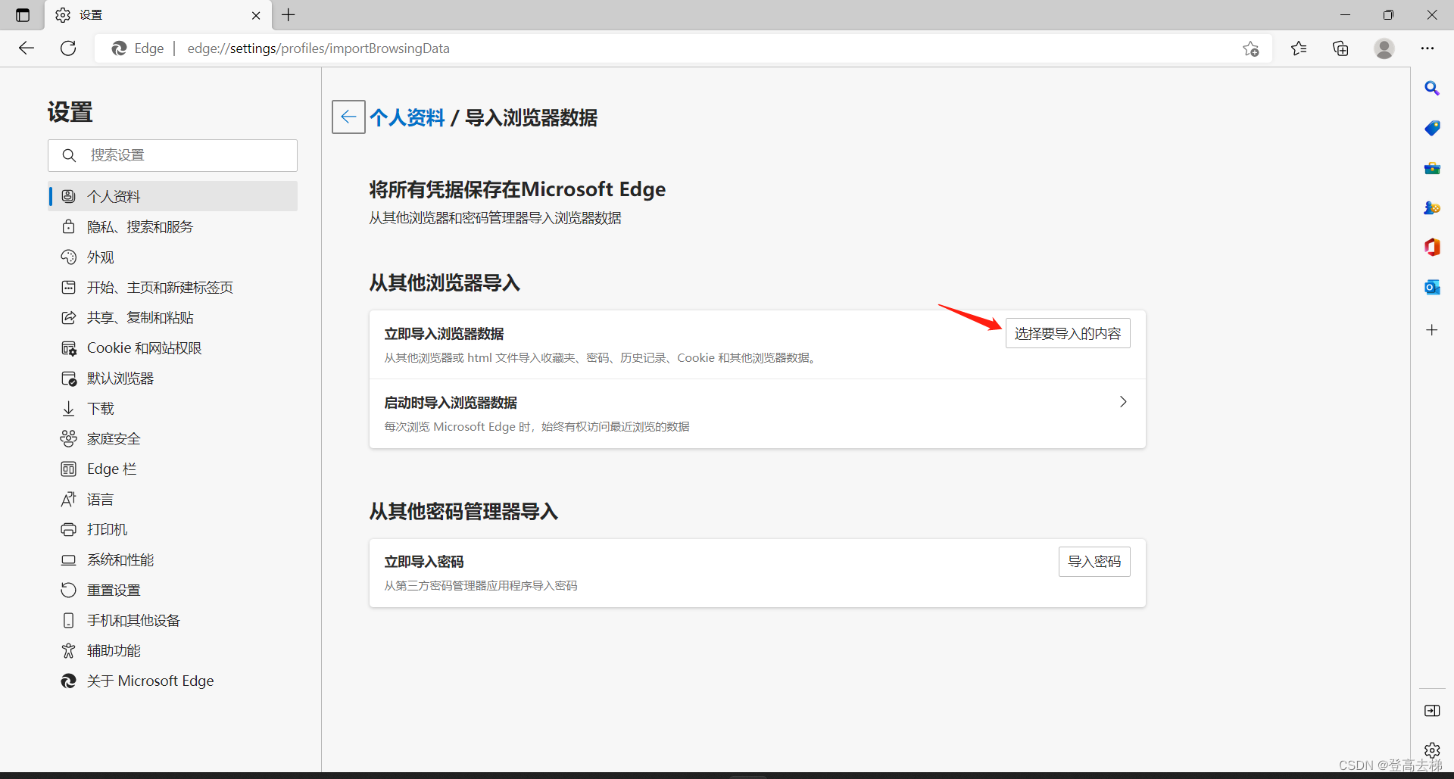Click the address bar URL
Image resolution: width=1454 pixels, height=779 pixels.
(318, 48)
